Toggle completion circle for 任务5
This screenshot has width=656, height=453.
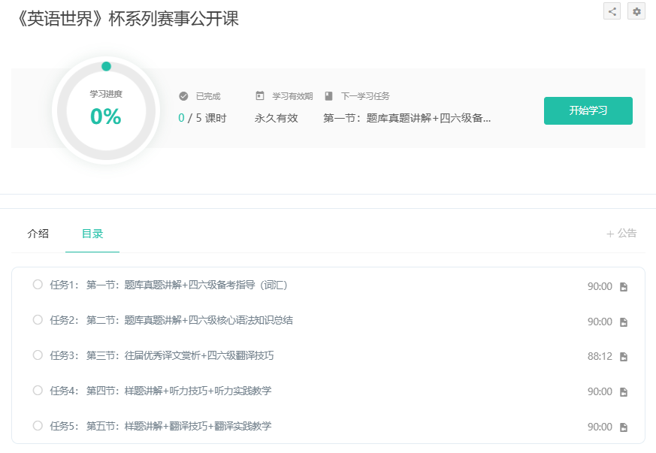click(x=38, y=426)
